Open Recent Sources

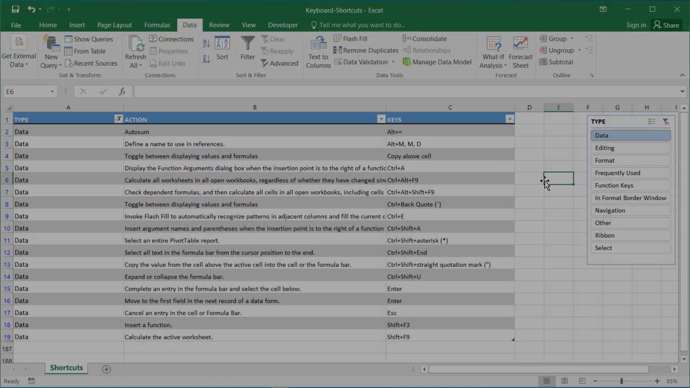pyautogui.click(x=91, y=63)
